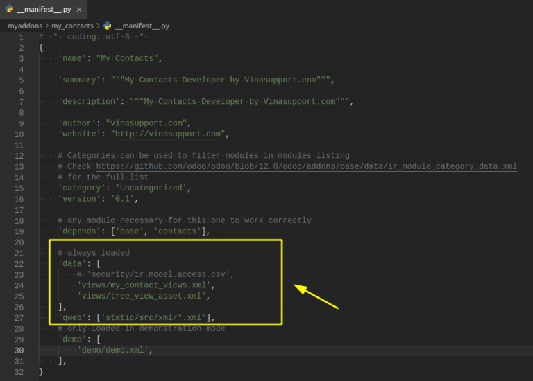Click the 'any module necessary' comment
The width and height of the screenshot is (533, 381).
(x=185, y=220)
